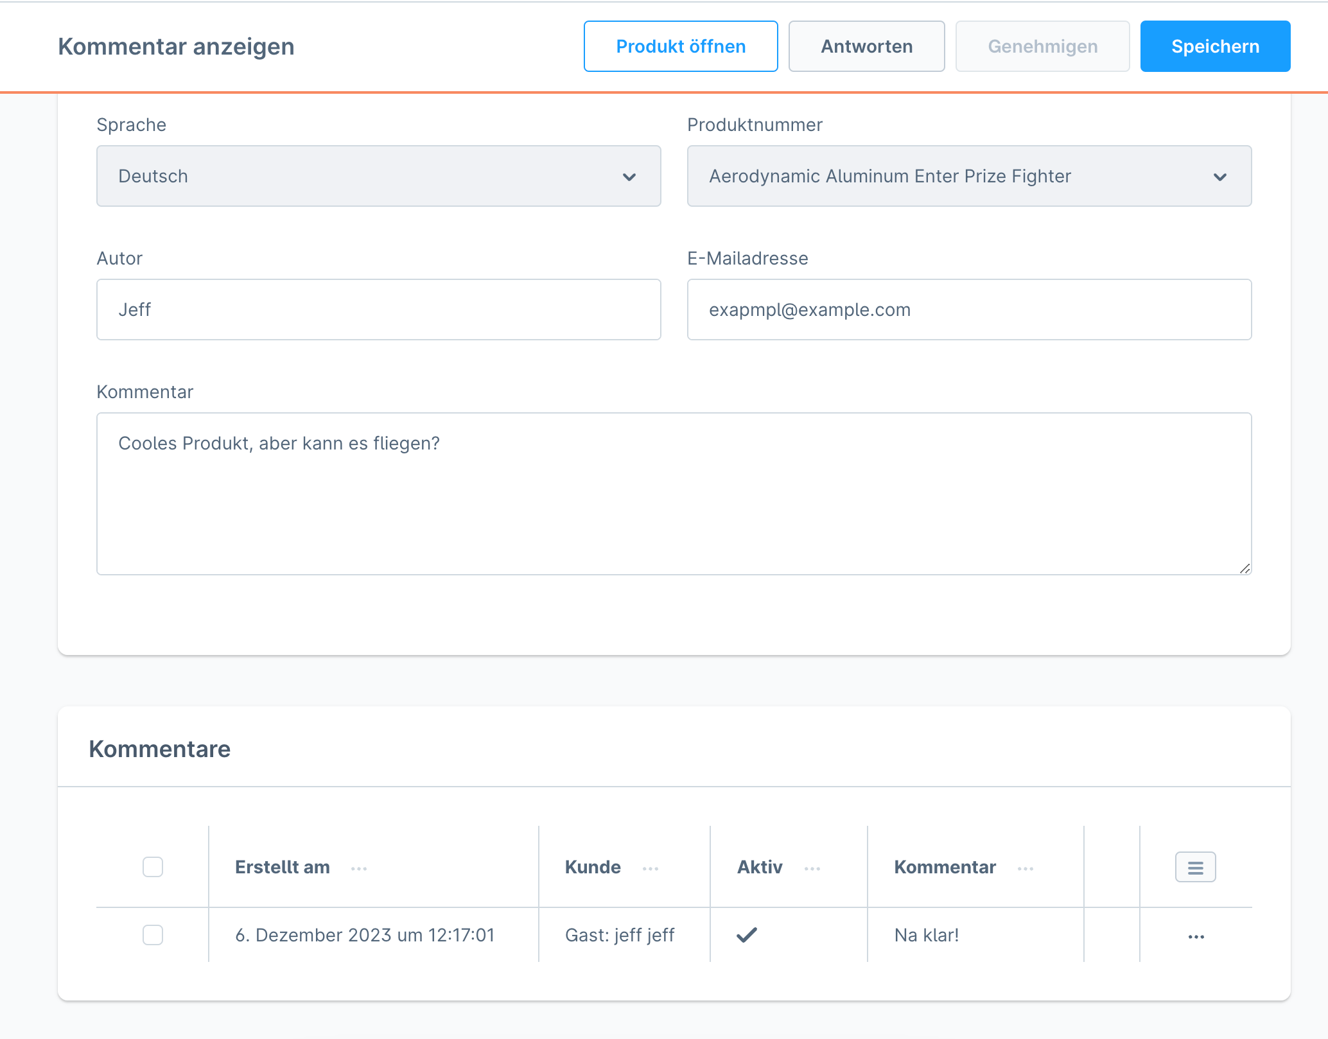Viewport: 1328px width, 1039px height.
Task: Click the comment cell Na klar!
Action: coord(927,935)
